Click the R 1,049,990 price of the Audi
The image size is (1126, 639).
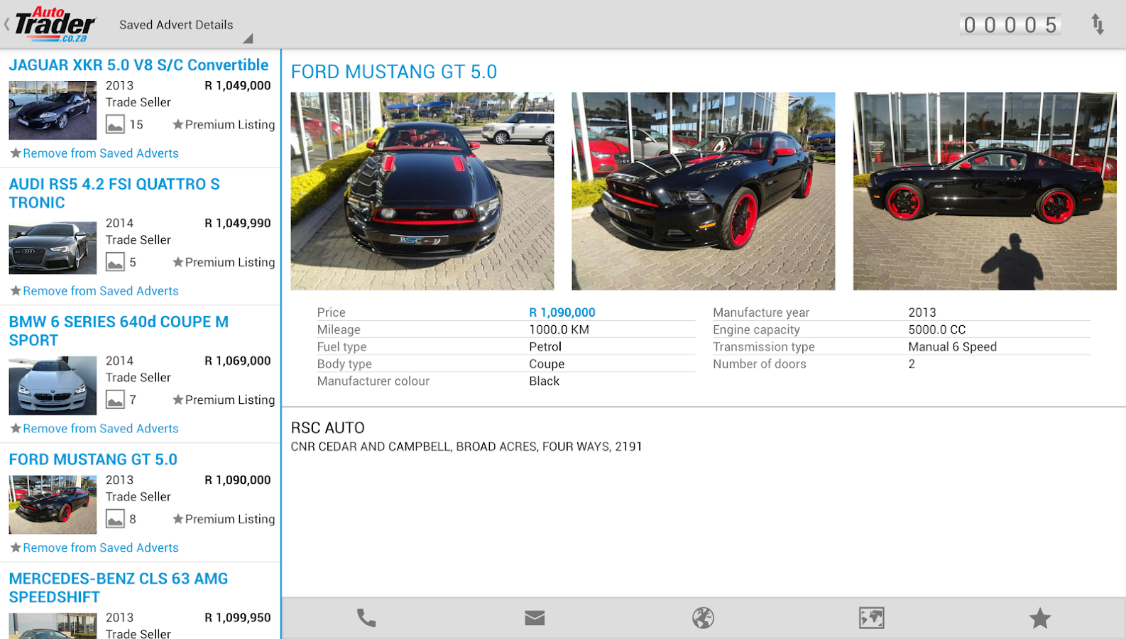click(x=238, y=223)
